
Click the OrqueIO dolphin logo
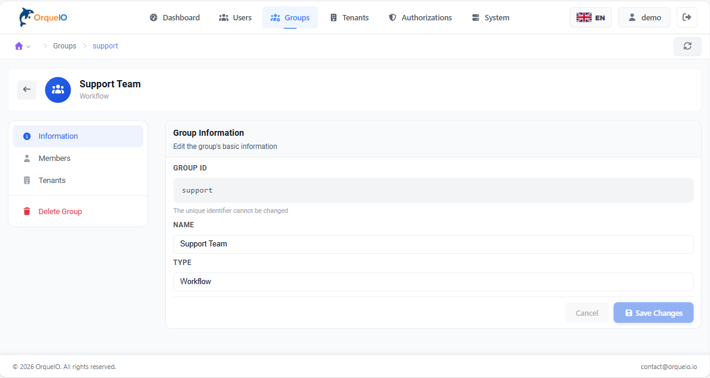click(25, 17)
